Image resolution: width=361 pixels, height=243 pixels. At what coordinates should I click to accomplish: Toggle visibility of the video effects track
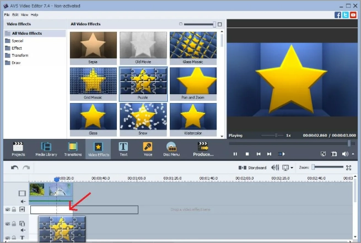tap(8, 209)
